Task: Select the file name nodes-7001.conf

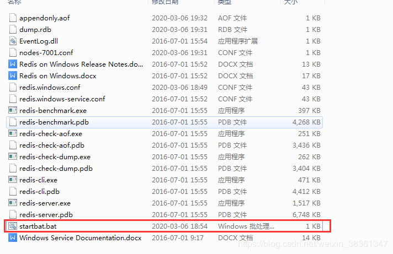Action: [46, 53]
